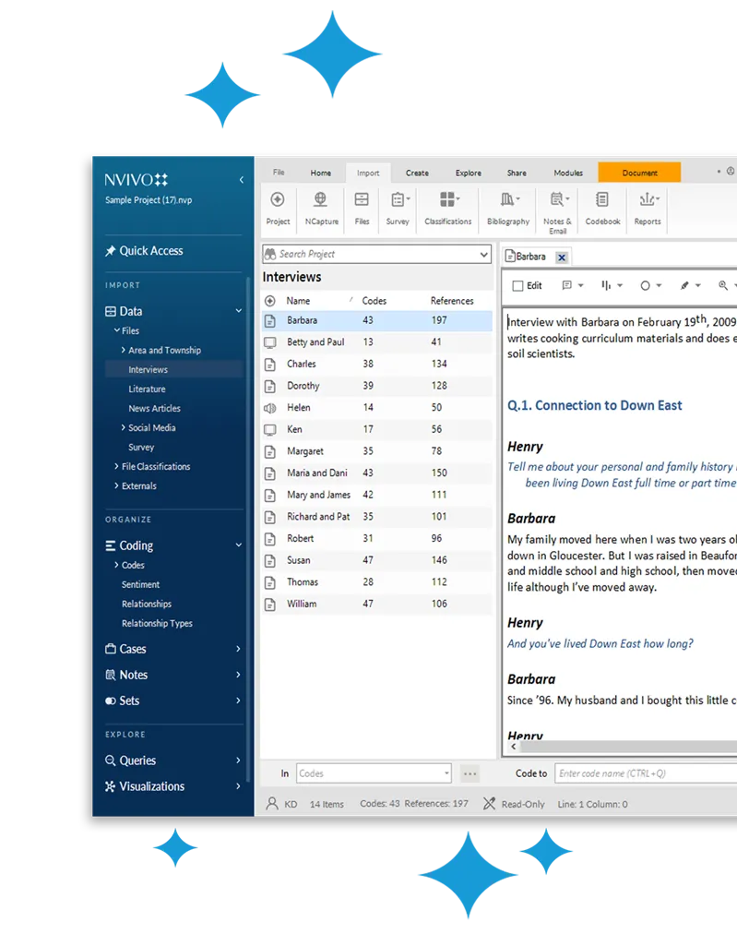
Task: Click the Code to input field
Action: pyautogui.click(x=646, y=774)
